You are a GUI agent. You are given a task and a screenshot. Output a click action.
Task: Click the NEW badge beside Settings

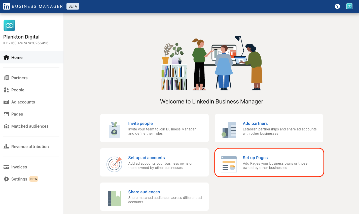(33, 179)
